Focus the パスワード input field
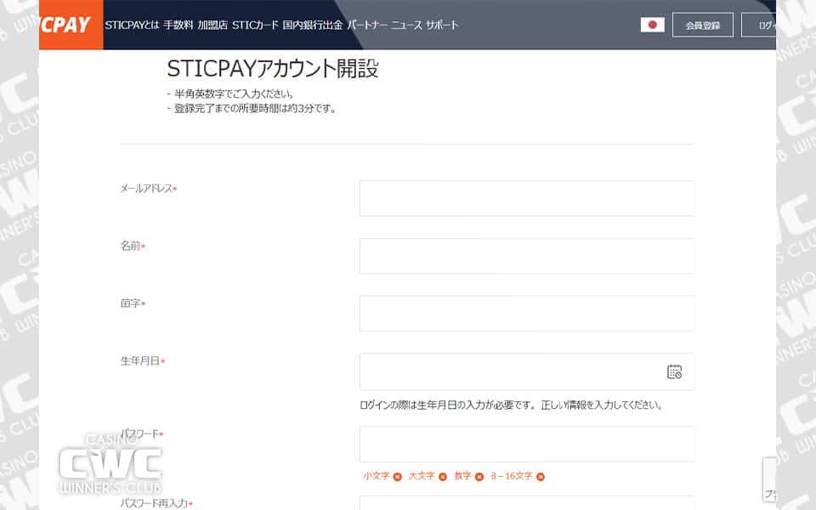Viewport: 816px width, 510px height. (527, 444)
